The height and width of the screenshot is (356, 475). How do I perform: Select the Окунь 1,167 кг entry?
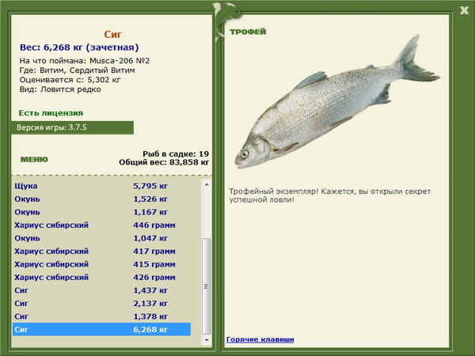coord(102,212)
